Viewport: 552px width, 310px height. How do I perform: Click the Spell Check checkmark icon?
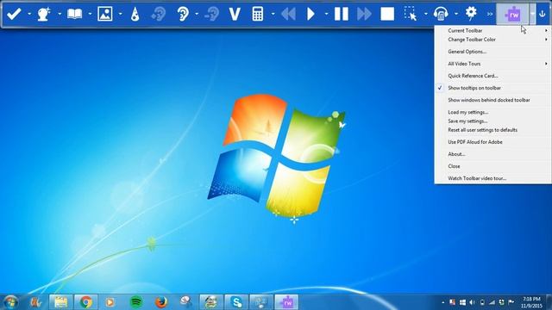pos(14,14)
